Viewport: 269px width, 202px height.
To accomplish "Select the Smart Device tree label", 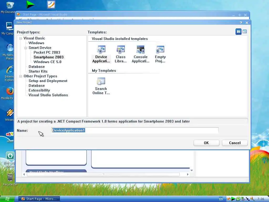I will (40, 48).
